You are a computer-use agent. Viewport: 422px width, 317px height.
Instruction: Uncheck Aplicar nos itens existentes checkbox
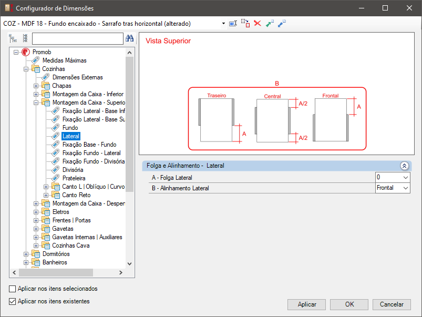pyautogui.click(x=12, y=301)
